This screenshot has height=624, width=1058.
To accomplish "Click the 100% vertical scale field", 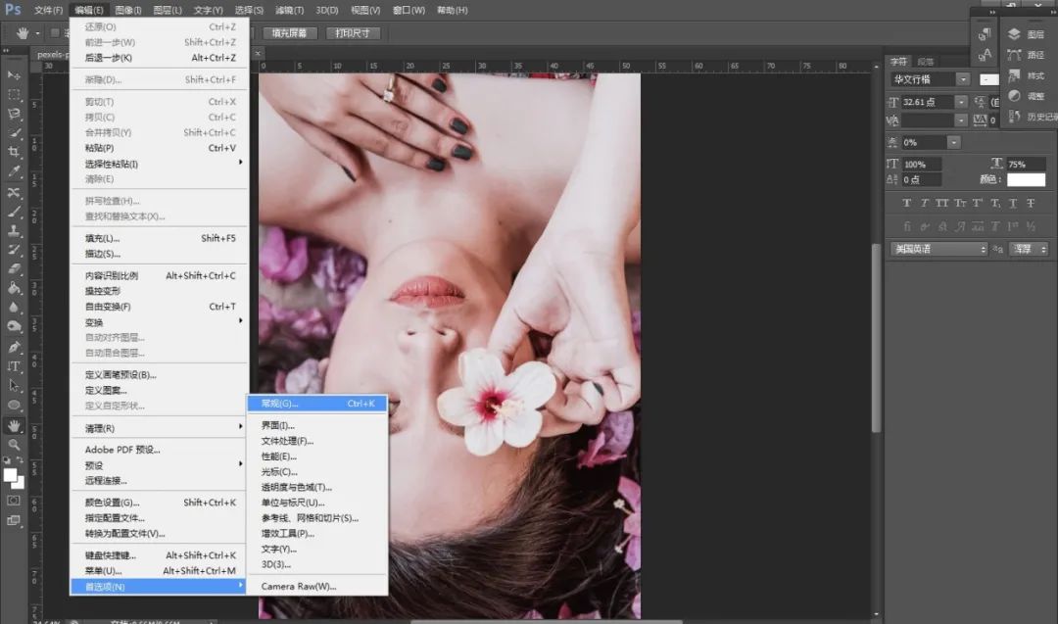I will 921,164.
